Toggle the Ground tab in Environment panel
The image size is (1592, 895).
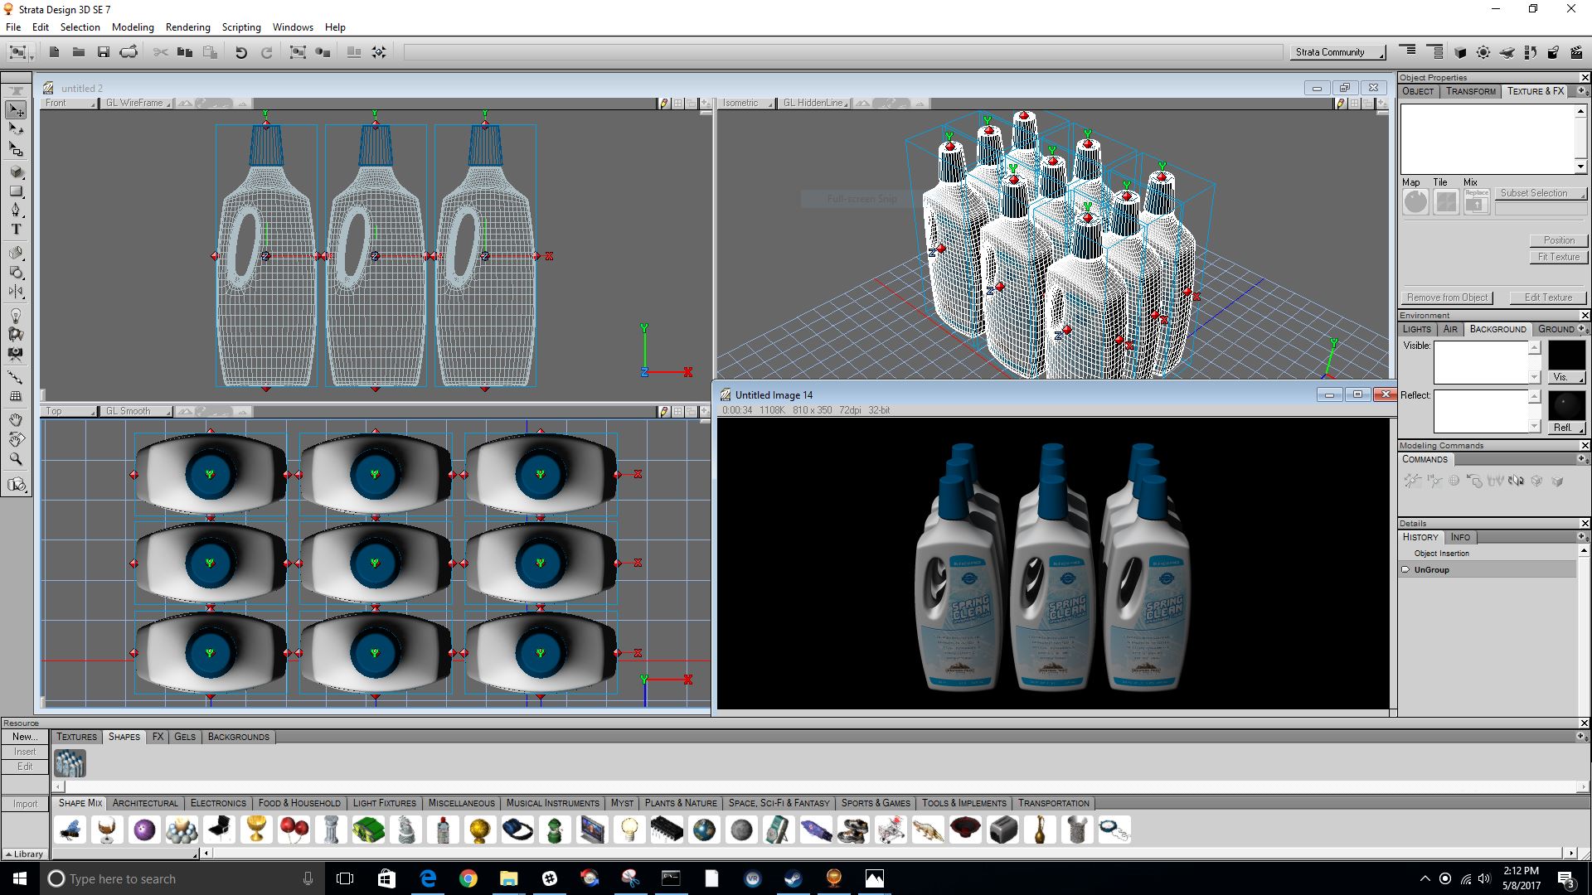[1557, 329]
